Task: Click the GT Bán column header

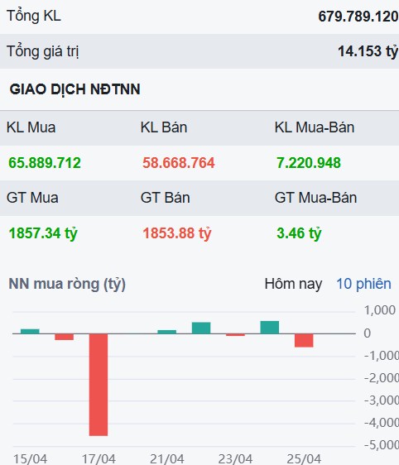Action: 166,198
